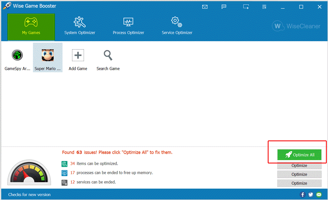Click '12 services can be ended' text
The image size is (328, 200).
[x=93, y=182]
